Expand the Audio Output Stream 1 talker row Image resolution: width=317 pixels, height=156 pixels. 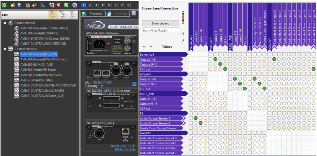tap(184, 119)
